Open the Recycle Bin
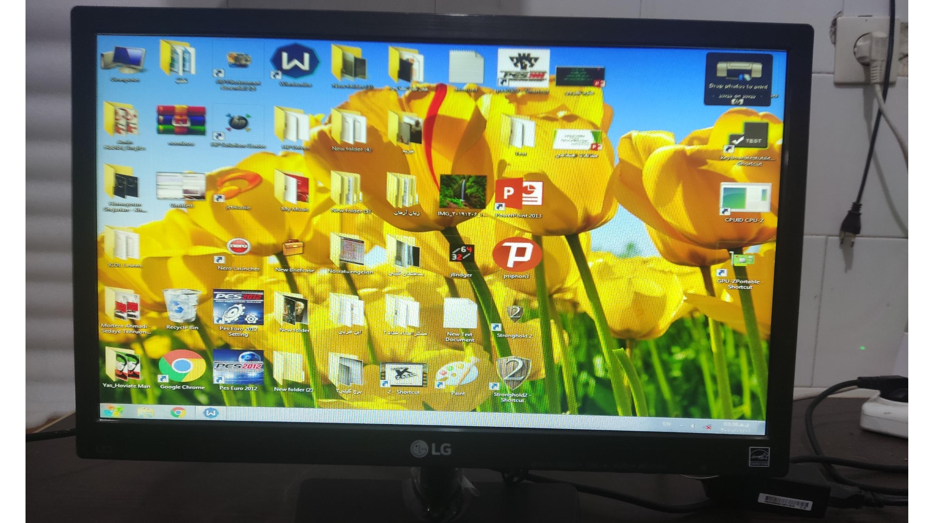Screen dimensions: 930x523 coord(182,307)
